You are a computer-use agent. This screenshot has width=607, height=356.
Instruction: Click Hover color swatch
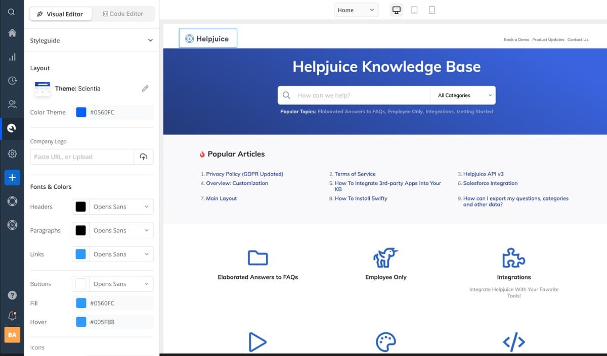point(81,322)
